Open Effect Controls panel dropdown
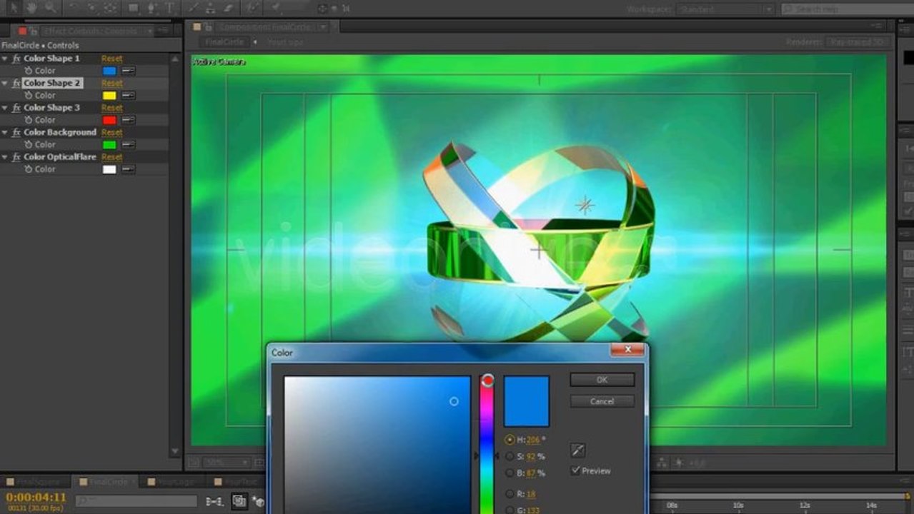Viewport: 914px width, 514px height. coord(150,31)
